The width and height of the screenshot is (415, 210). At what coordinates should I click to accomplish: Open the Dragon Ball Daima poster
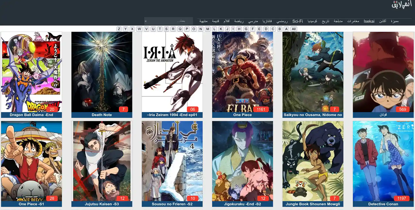pos(32,72)
